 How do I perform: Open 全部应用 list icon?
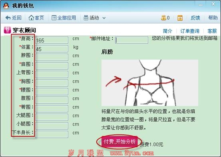click(54, 18)
